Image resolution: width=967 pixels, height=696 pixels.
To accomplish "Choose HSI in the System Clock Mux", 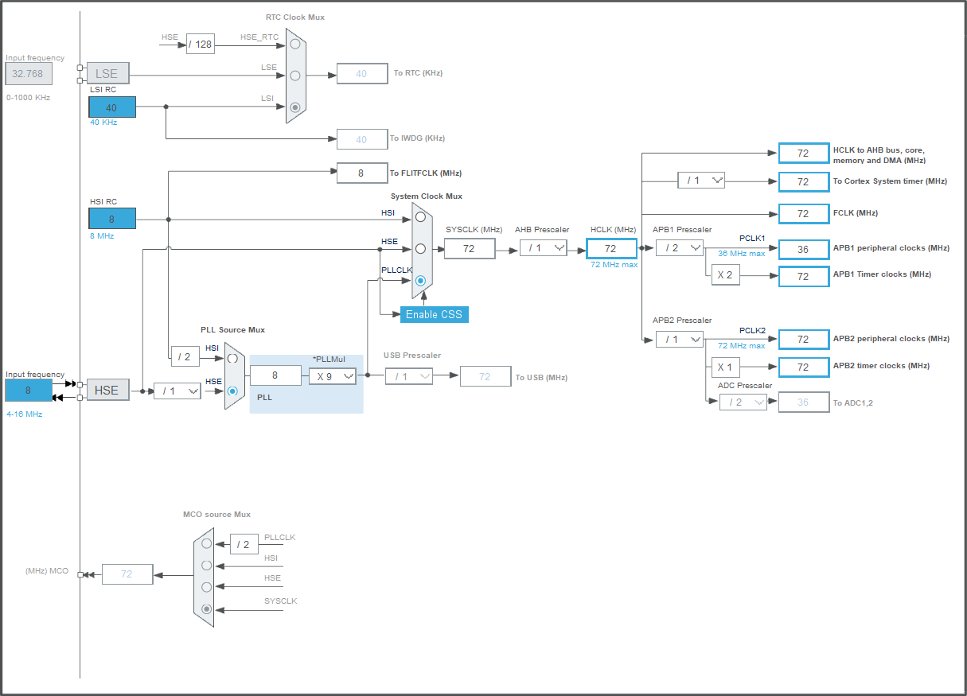I will click(420, 216).
